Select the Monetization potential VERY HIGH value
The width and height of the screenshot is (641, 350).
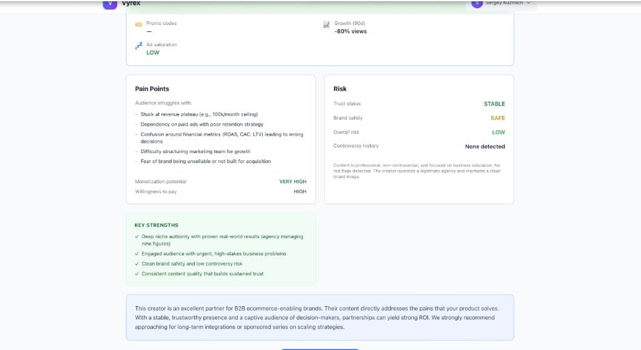(293, 181)
